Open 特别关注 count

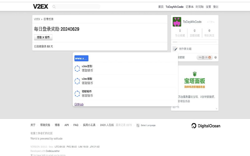click(209, 33)
